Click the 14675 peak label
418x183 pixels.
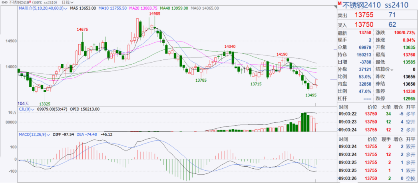82,30
